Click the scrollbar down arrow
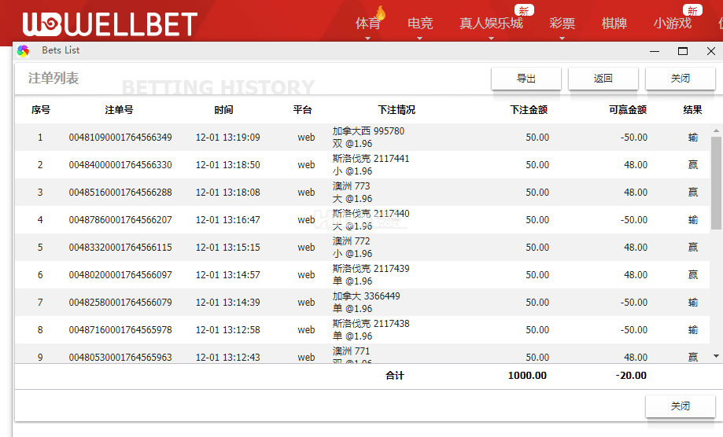 [716, 356]
